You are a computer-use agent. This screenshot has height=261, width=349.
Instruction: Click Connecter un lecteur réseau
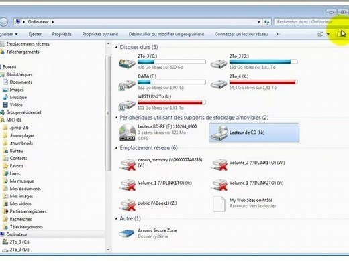tap(242, 34)
